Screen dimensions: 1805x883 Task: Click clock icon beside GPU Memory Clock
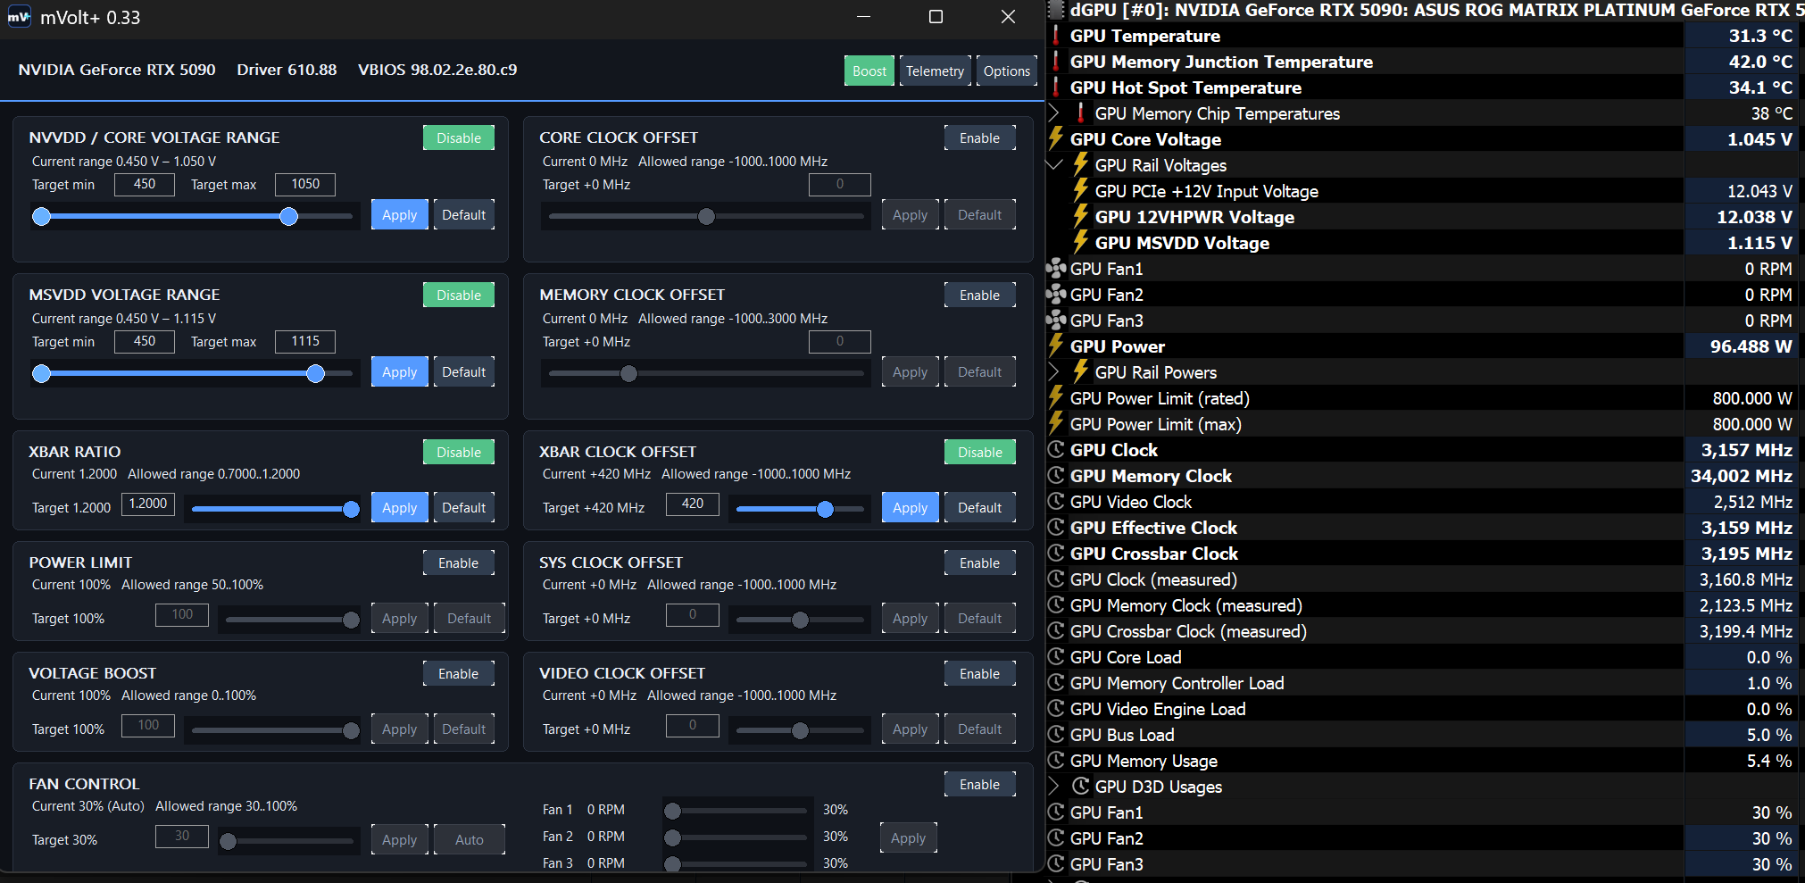[1056, 476]
